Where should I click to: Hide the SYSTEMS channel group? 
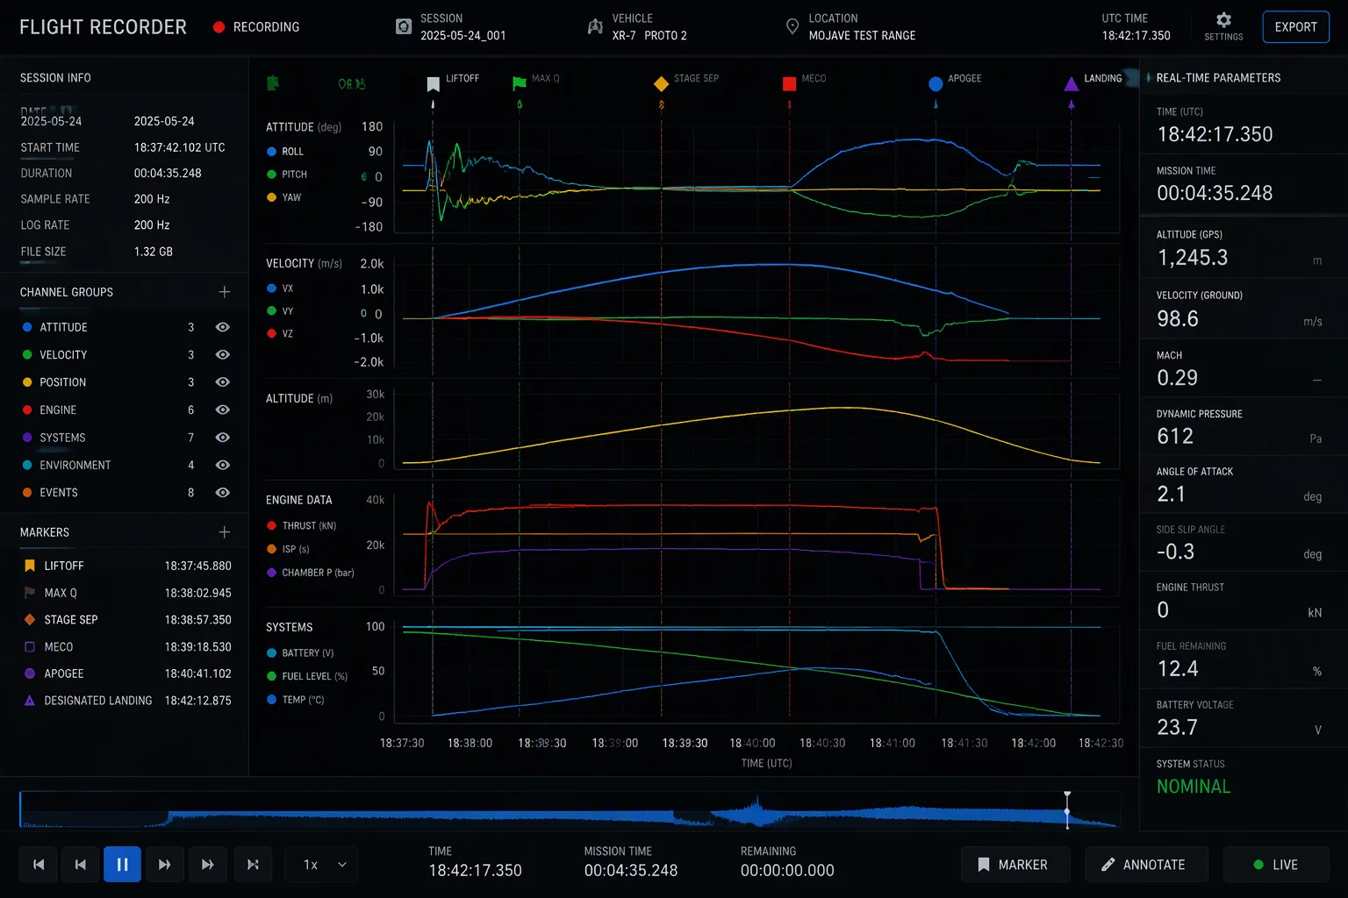pos(223,438)
